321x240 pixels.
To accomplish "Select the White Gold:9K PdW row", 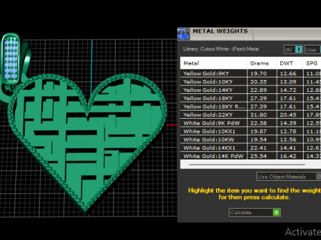I will click(251, 123).
